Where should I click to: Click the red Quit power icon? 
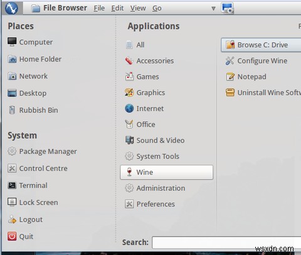(x=12, y=236)
